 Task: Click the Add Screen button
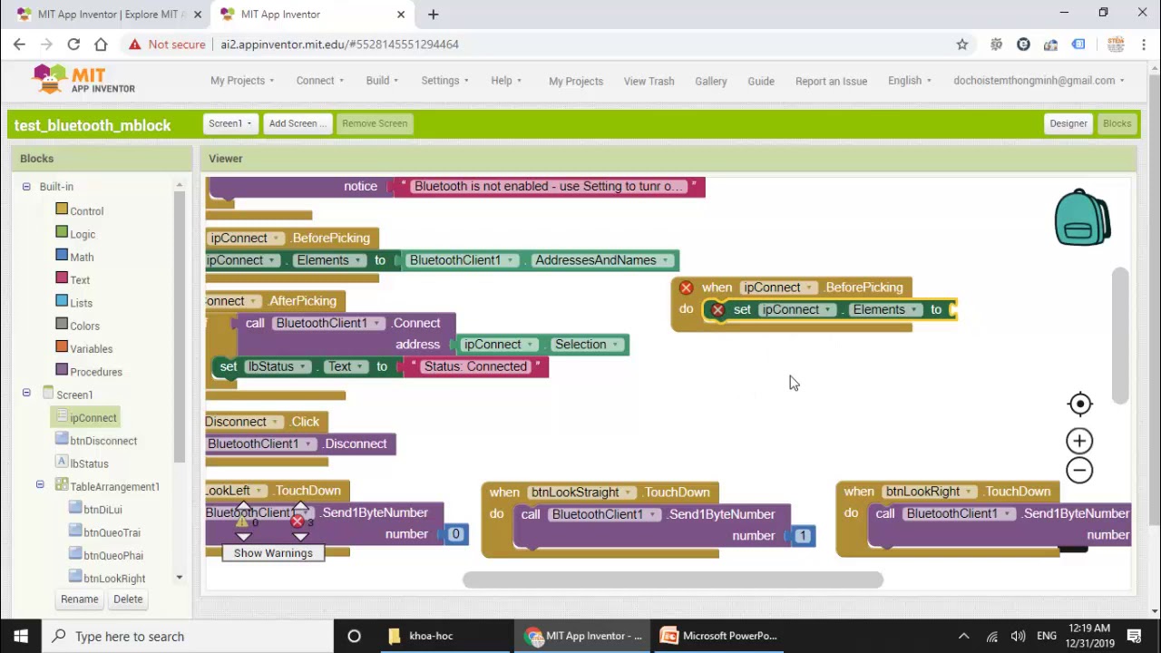298,123
